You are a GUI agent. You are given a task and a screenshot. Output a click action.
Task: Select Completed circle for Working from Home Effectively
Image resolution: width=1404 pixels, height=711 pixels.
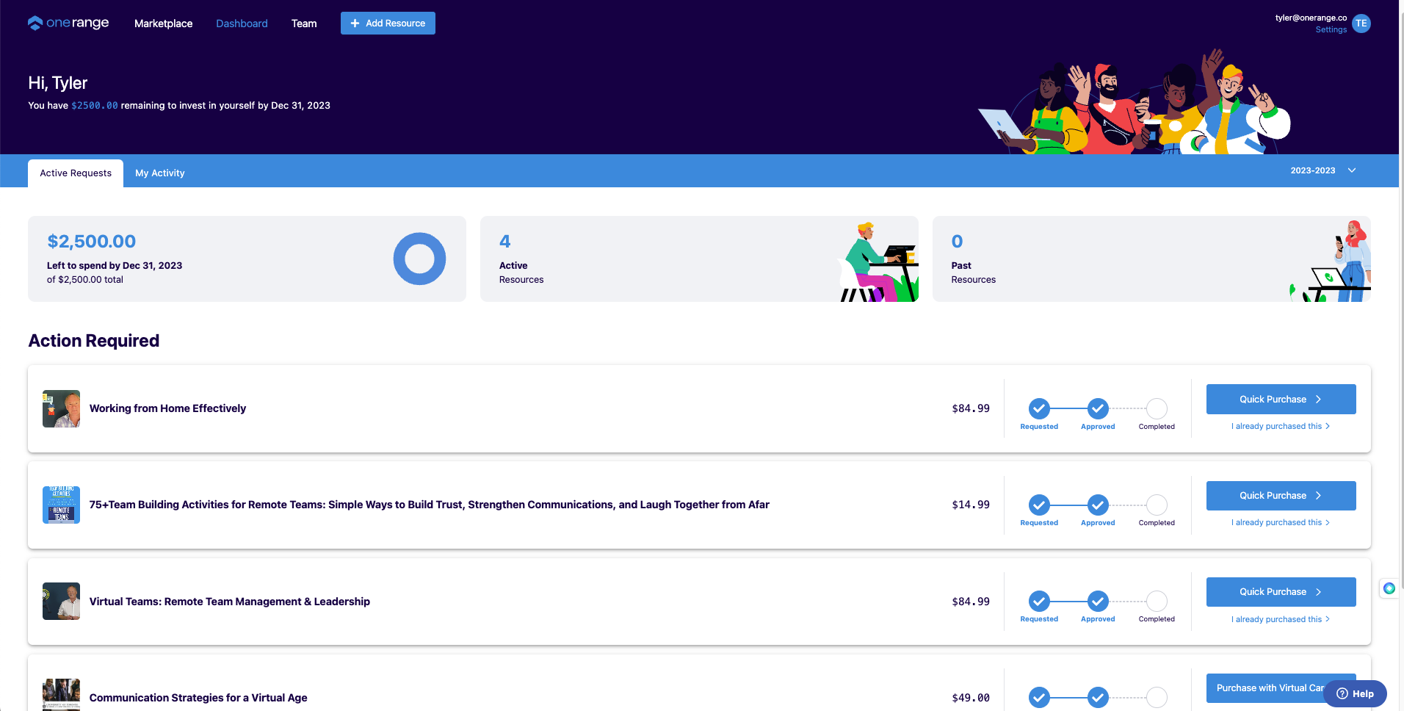[1157, 408]
